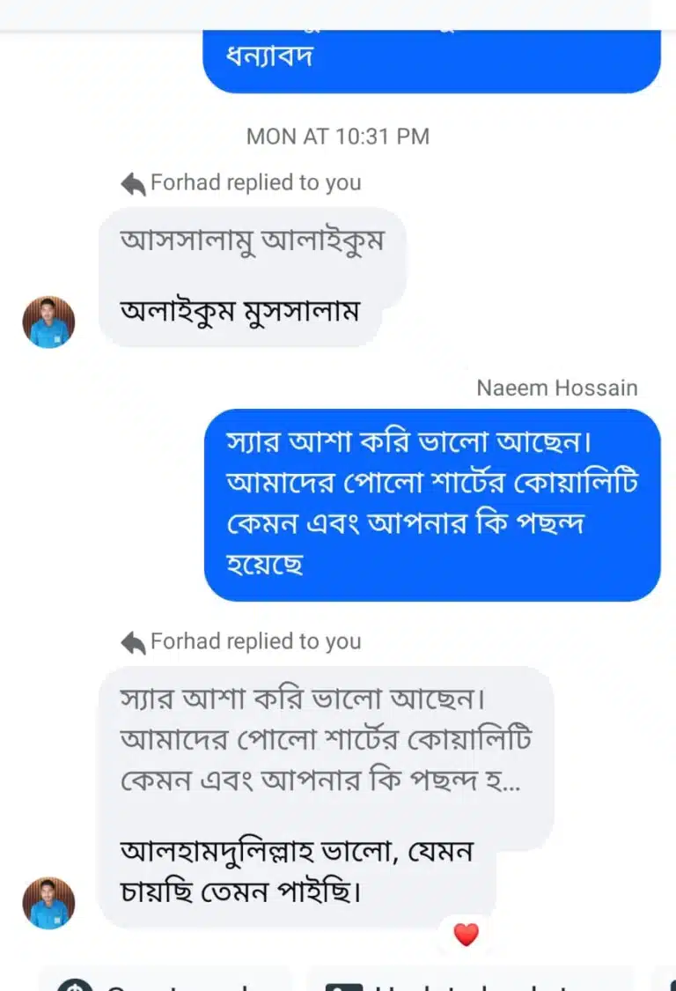Click the MON AT 10:31 PM timestamp
This screenshot has width=676, height=991.
(x=338, y=137)
